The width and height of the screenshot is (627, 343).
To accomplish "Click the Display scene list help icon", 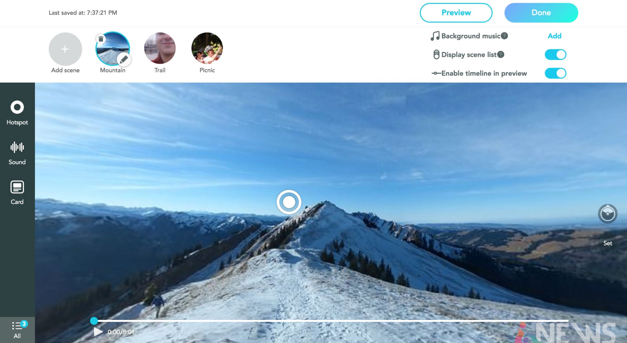I will (x=501, y=54).
